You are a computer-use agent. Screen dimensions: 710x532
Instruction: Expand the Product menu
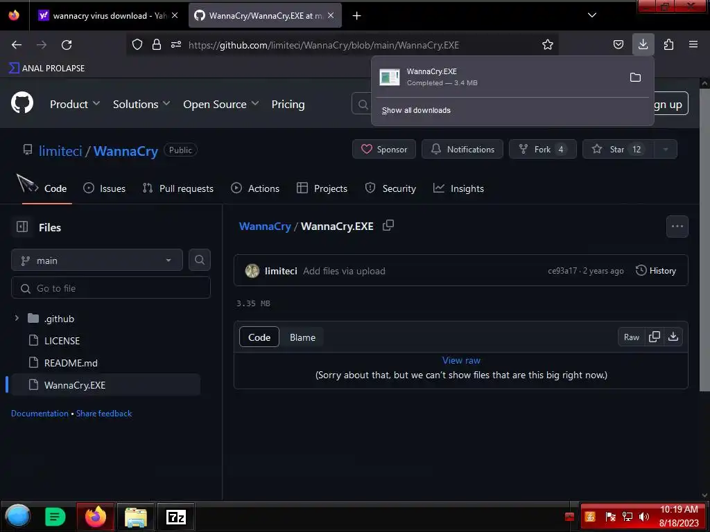tap(75, 104)
